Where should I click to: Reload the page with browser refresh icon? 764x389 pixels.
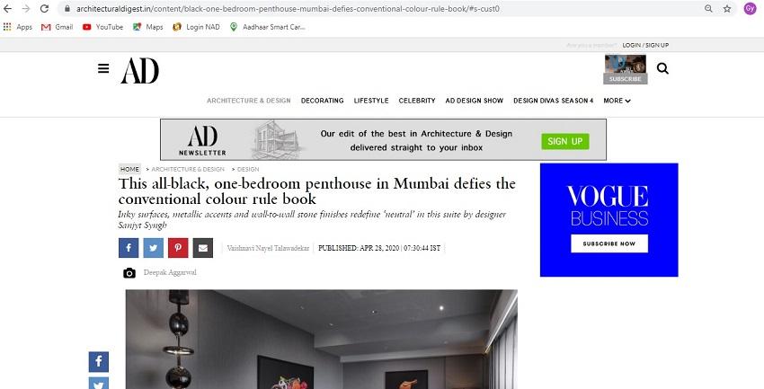(44, 9)
